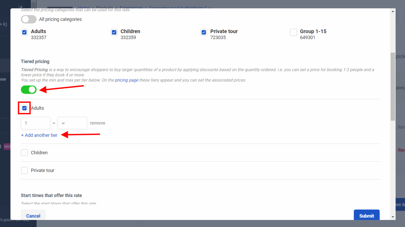Cancel the rate dialog

[33, 216]
